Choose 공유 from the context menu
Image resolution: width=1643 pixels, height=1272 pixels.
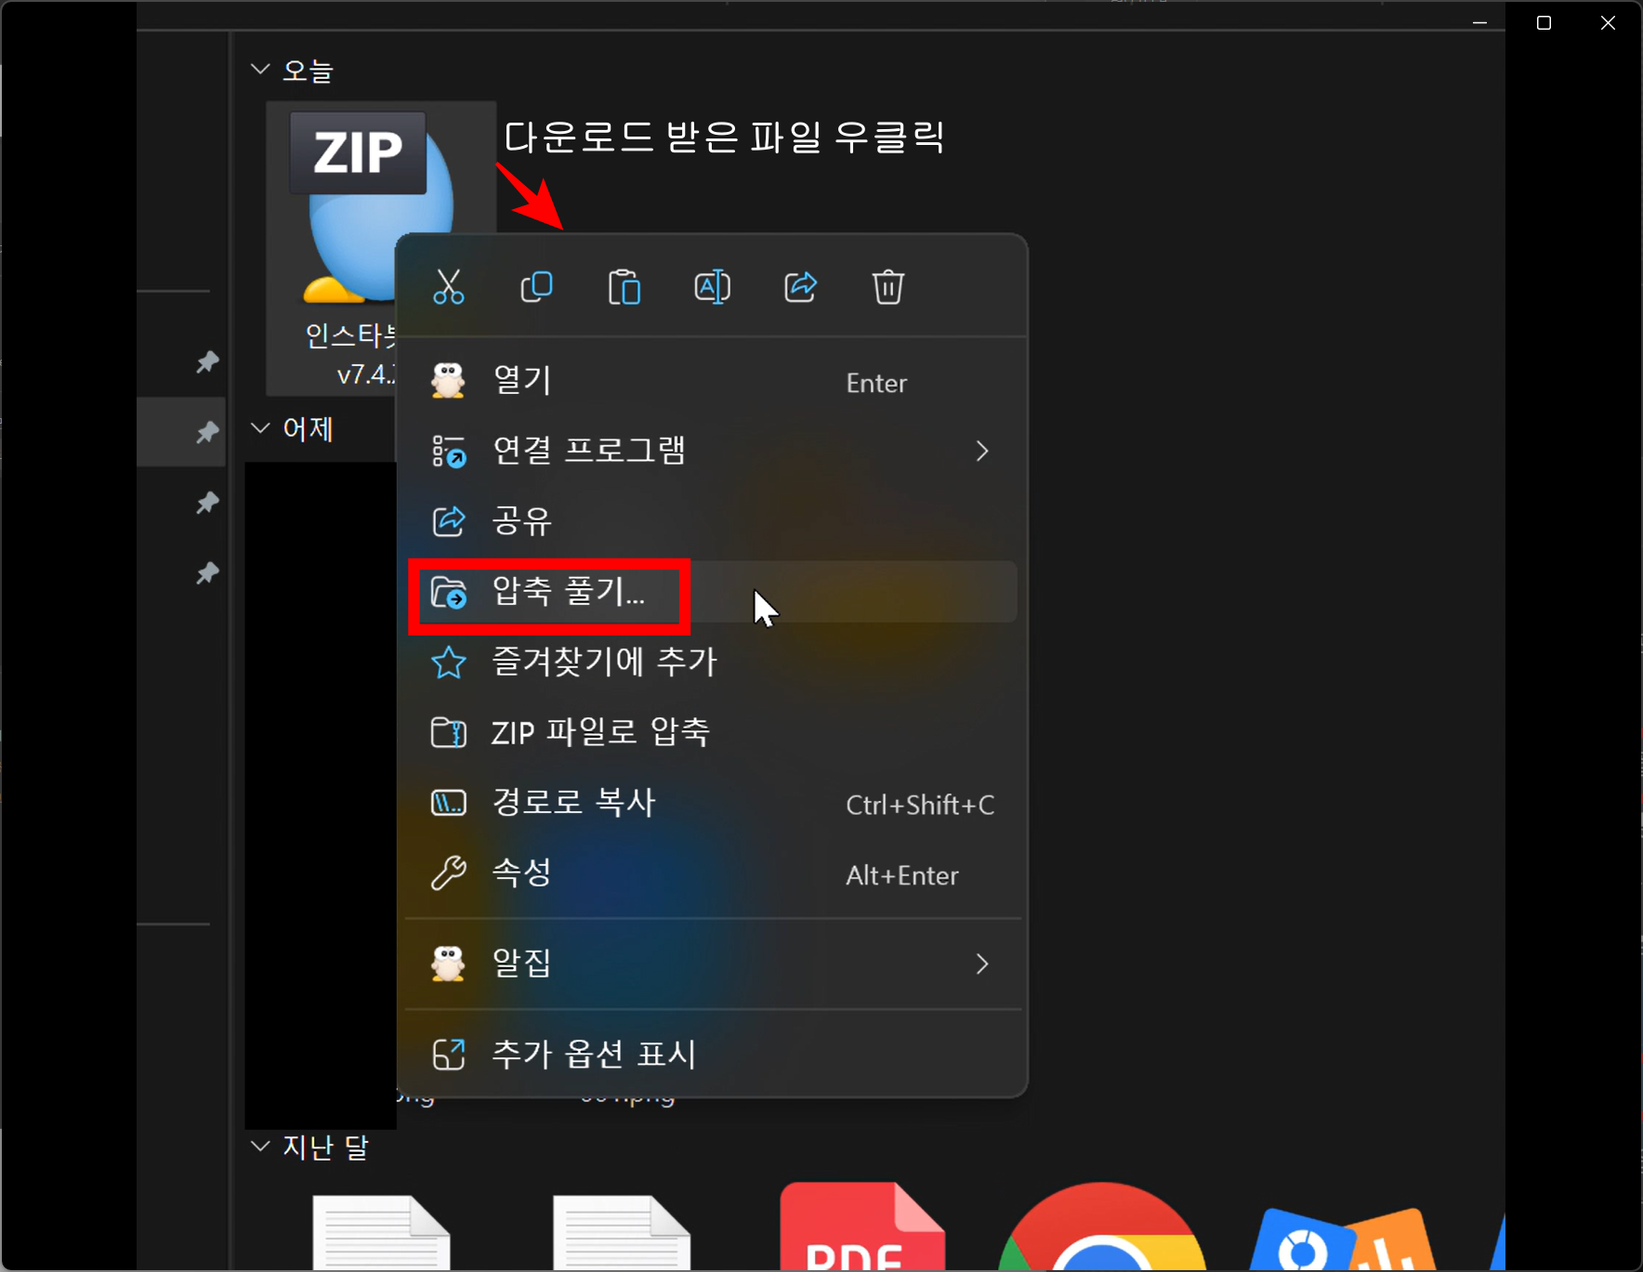(712, 521)
